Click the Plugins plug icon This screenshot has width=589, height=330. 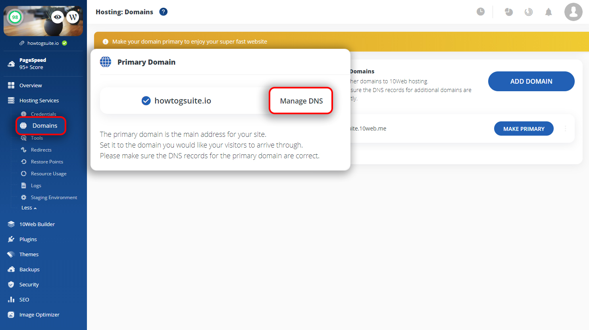click(x=11, y=239)
